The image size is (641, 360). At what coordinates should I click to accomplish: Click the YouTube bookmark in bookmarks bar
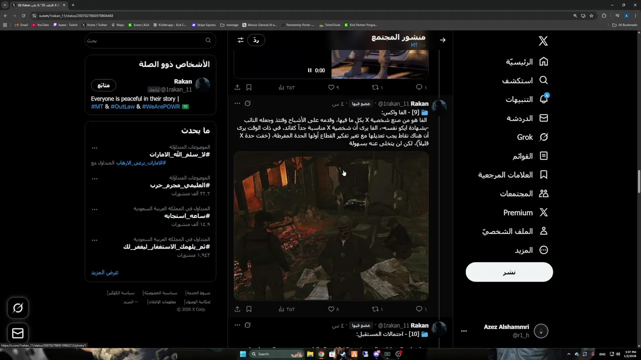[x=41, y=25]
